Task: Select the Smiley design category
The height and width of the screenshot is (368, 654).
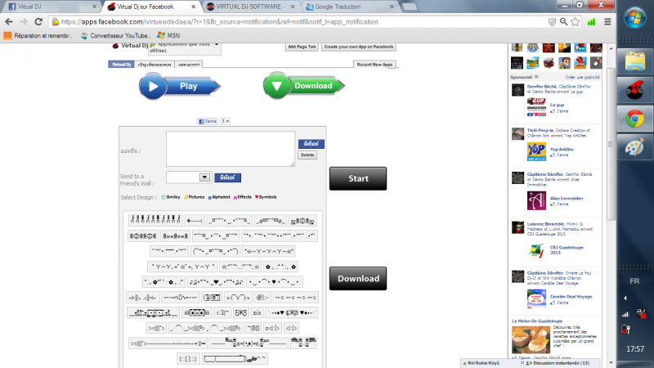Action: coord(171,197)
